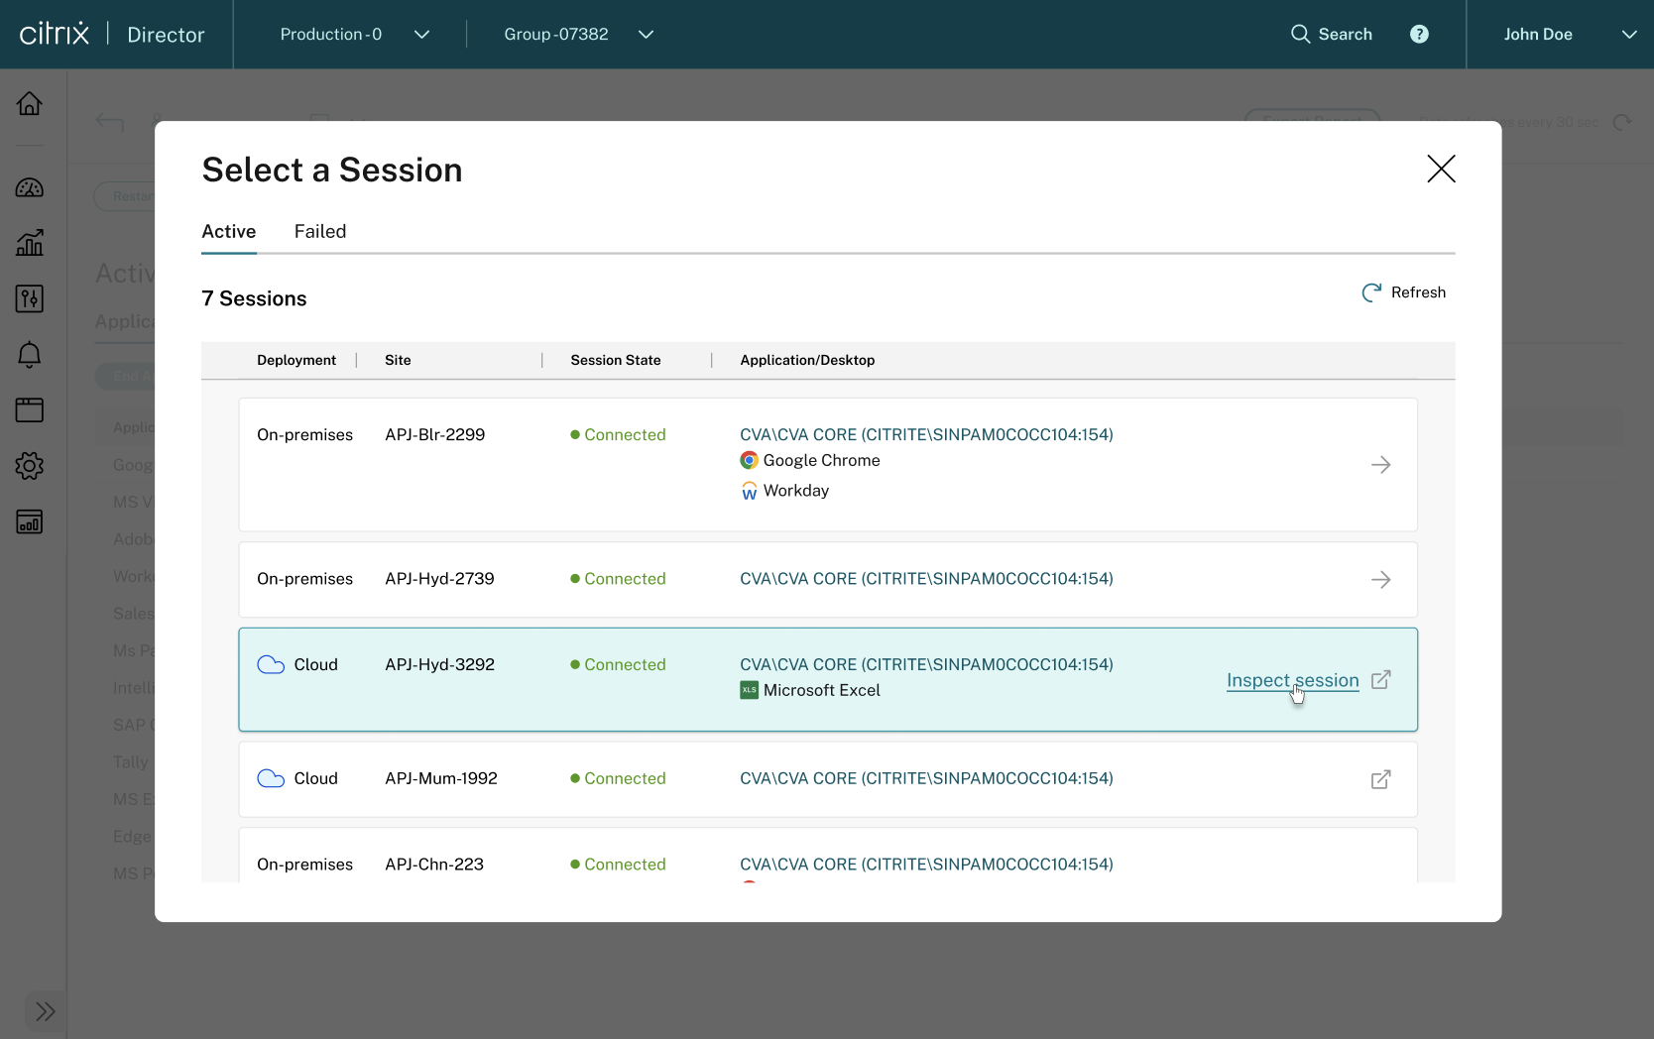Click the Inspect session link

[x=1291, y=680]
